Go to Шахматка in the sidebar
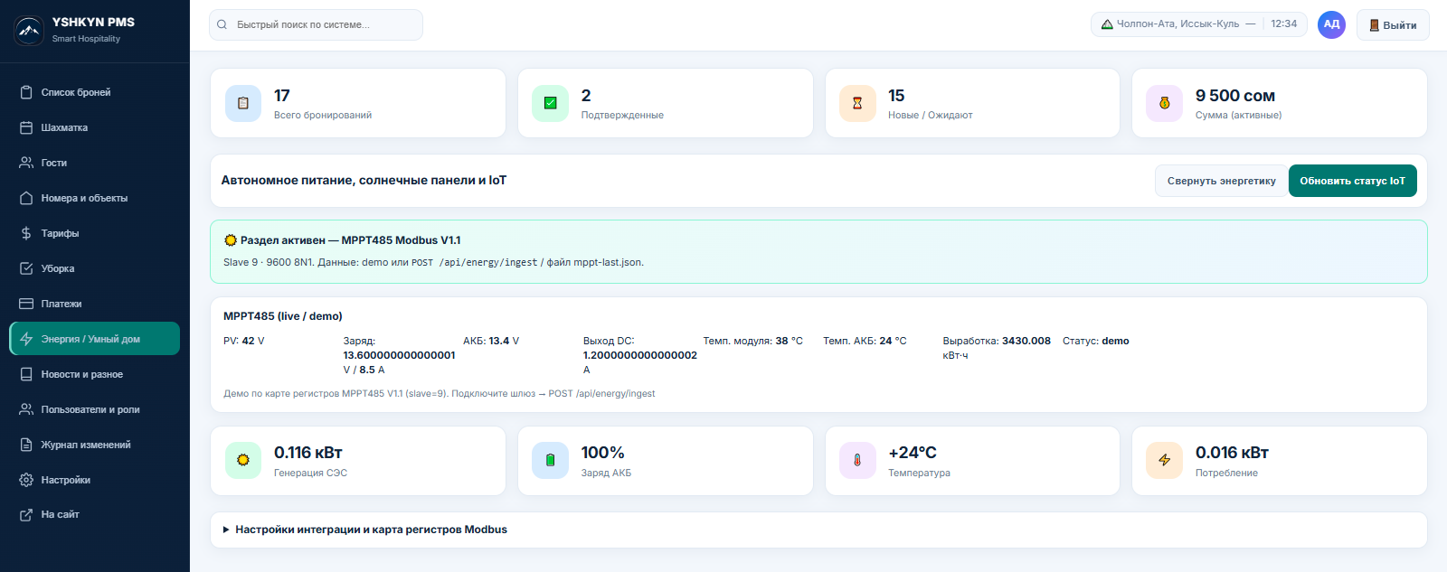The image size is (1447, 572). pyautogui.click(x=94, y=127)
